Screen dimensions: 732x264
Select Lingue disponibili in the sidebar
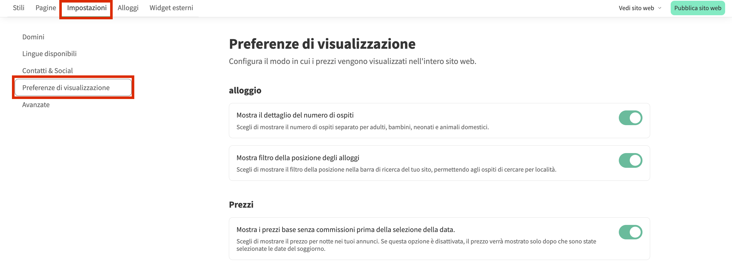49,54
